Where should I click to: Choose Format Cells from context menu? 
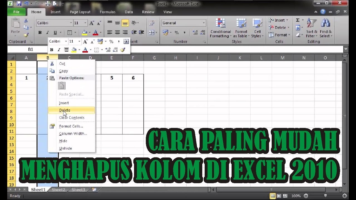tap(71, 126)
